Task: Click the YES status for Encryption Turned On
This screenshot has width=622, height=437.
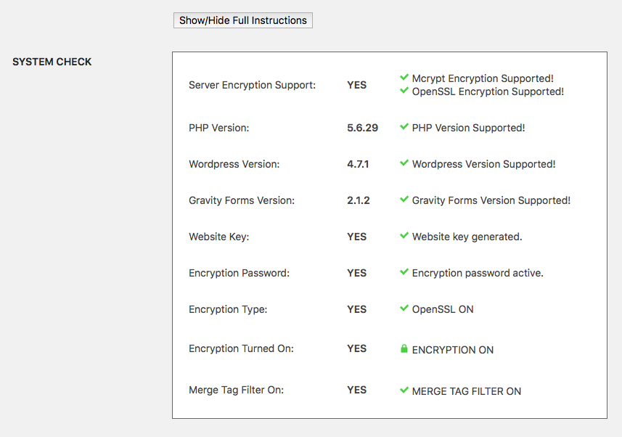Action: tap(356, 348)
